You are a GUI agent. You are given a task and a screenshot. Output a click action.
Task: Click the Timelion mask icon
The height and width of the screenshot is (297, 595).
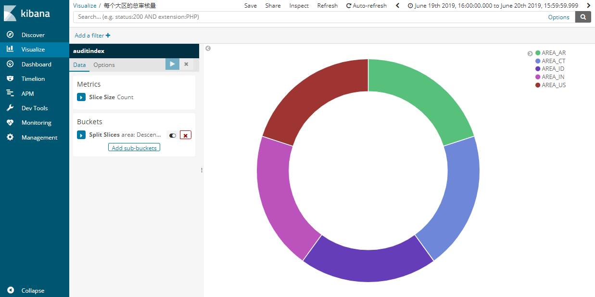point(10,78)
